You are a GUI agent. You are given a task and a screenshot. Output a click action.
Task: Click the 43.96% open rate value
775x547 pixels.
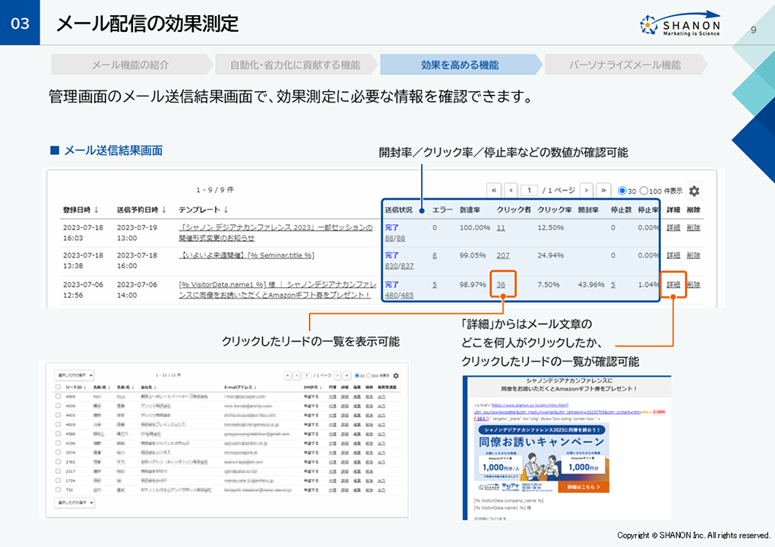point(591,285)
